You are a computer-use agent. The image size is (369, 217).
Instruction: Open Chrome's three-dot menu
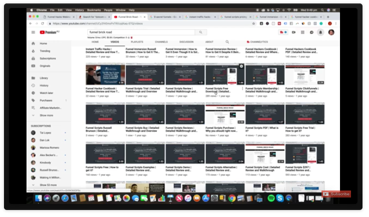(336, 23)
